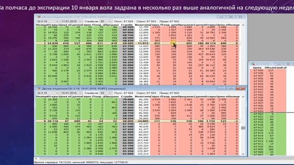Click scroll-up arrow in 10.01.2019 options board
Screen dimensions: 294x165
click(243, 97)
